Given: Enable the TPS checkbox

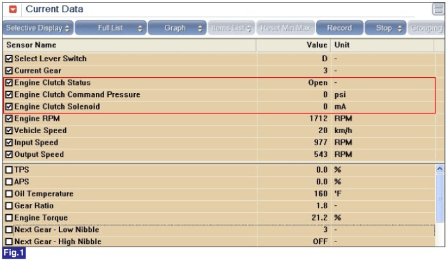Looking at the screenshot, I should [9, 170].
